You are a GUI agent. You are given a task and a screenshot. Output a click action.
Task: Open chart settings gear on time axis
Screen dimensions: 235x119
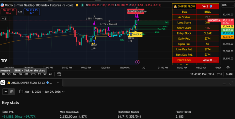[x=228, y=68]
